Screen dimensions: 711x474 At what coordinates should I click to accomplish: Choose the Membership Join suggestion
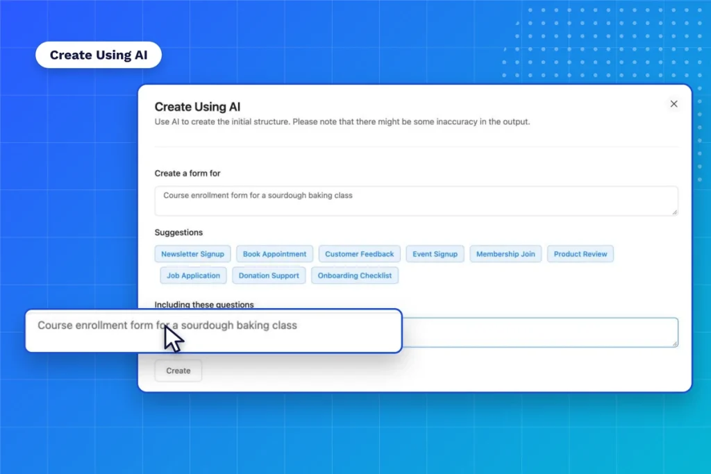[505, 254]
